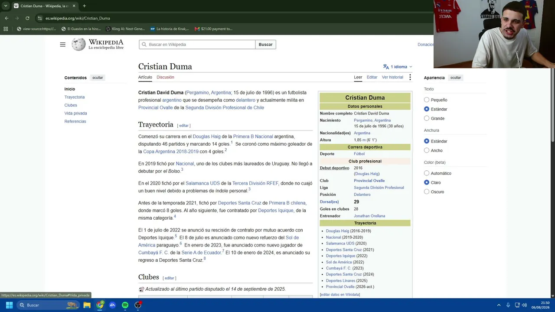Select Automático color mode

pos(427,173)
